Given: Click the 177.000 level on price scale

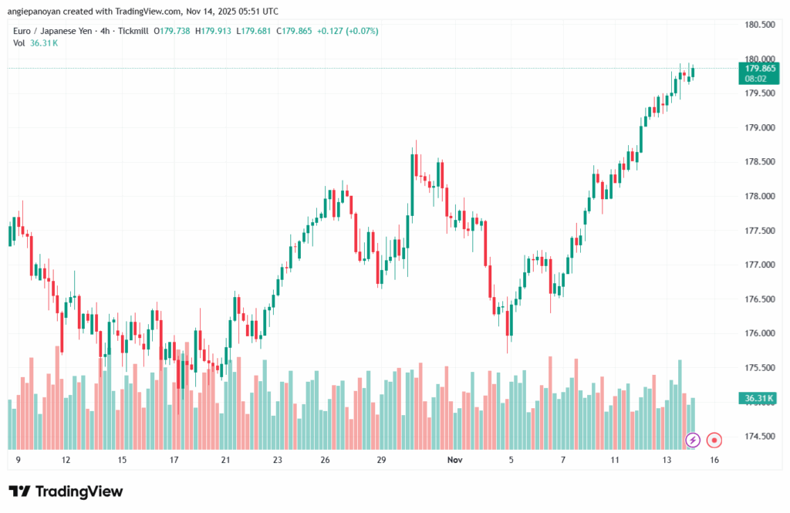Looking at the screenshot, I should (758, 265).
